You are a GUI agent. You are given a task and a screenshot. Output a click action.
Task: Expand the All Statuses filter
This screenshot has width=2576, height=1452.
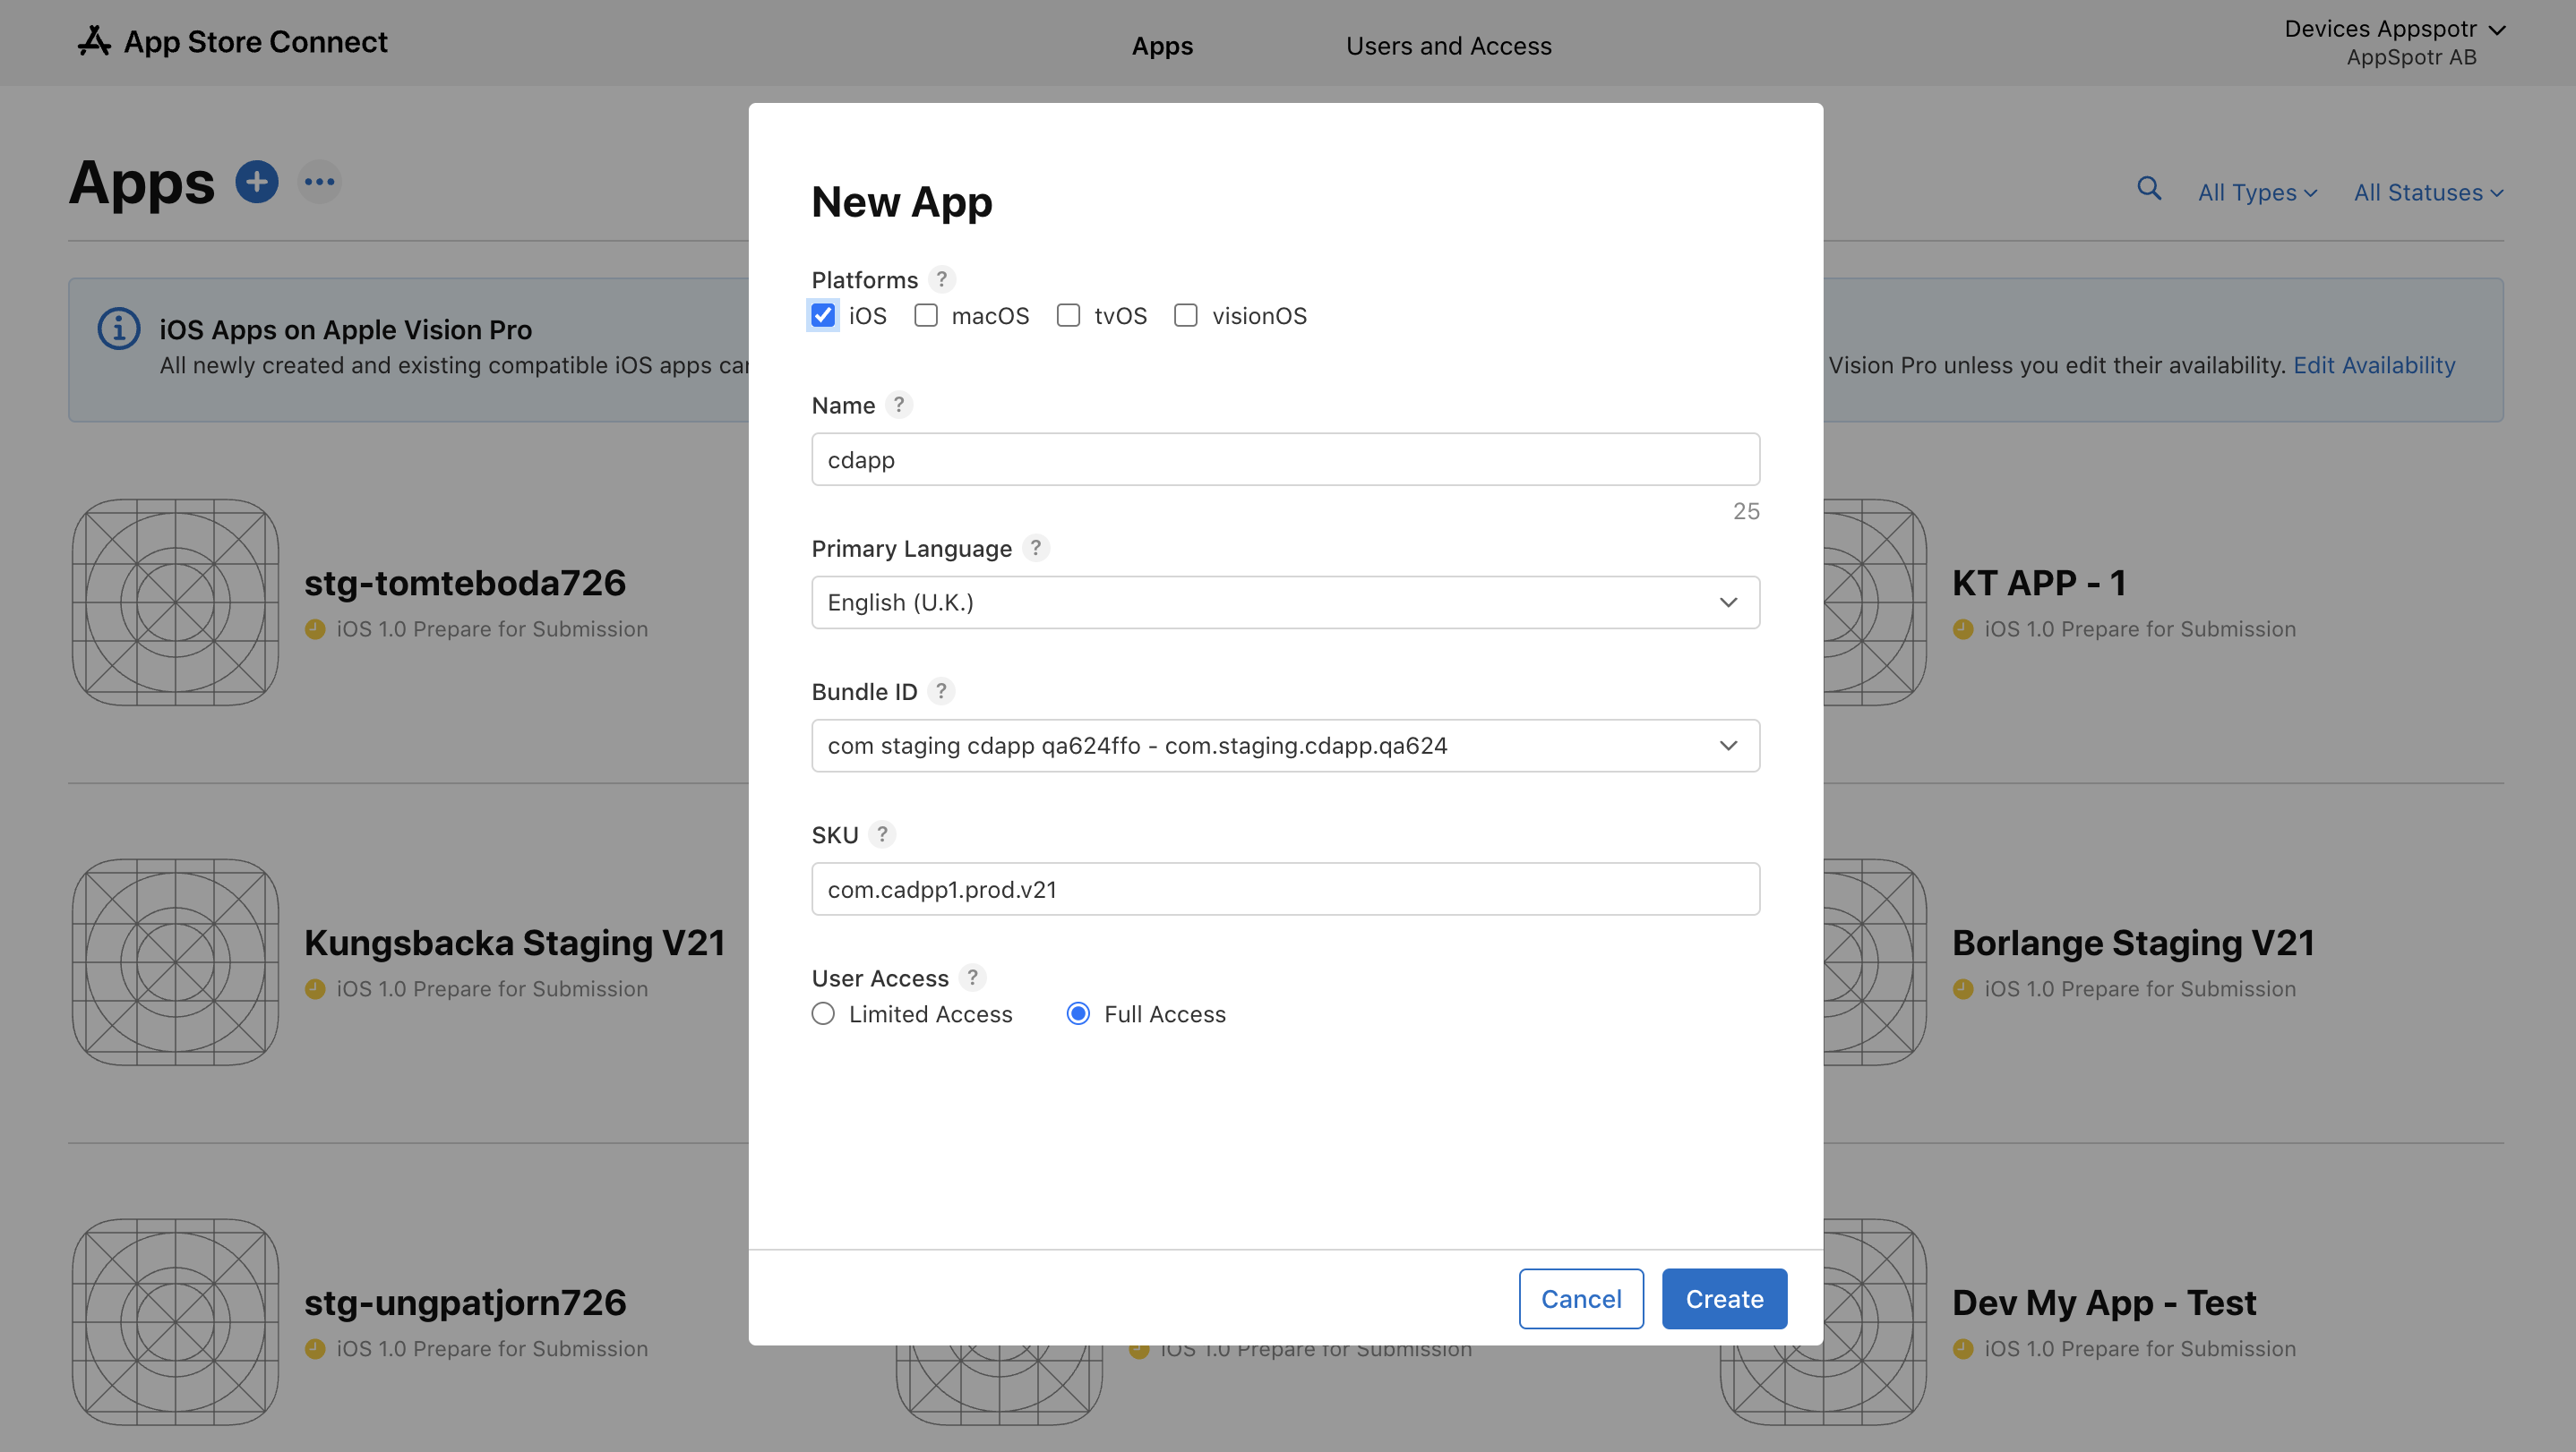pyautogui.click(x=2428, y=192)
